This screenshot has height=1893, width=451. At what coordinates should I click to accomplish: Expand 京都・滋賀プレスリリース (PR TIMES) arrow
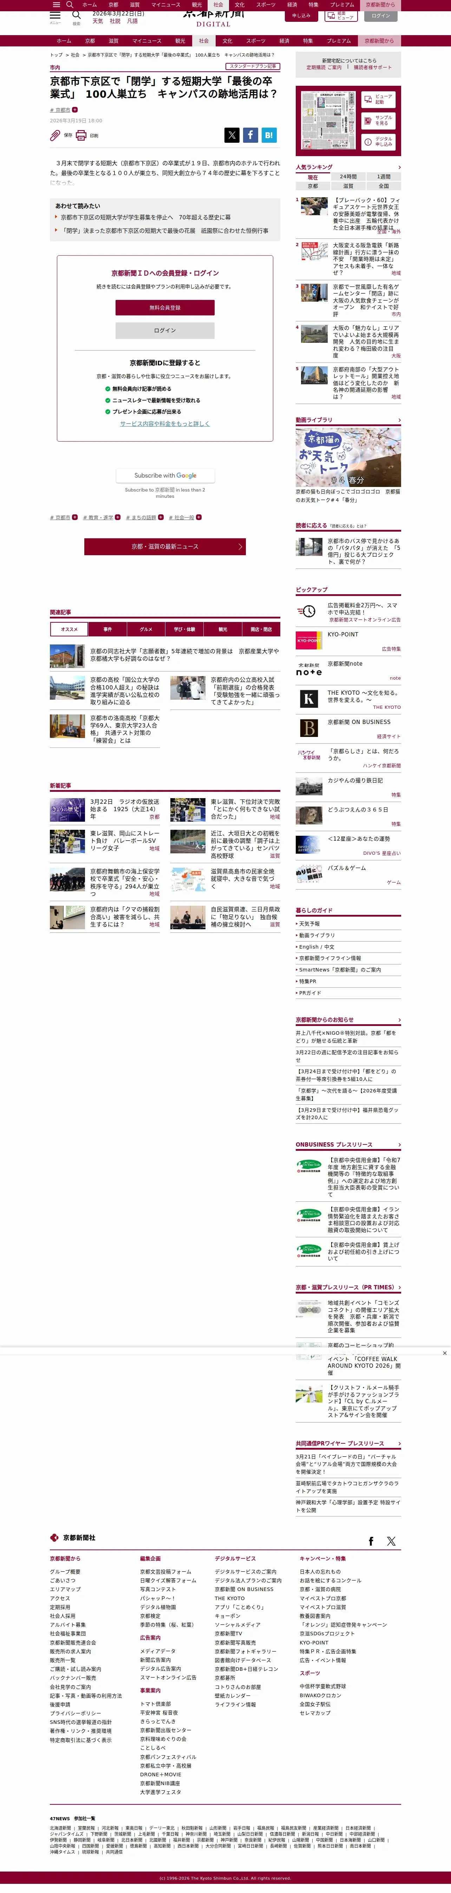tap(399, 1288)
